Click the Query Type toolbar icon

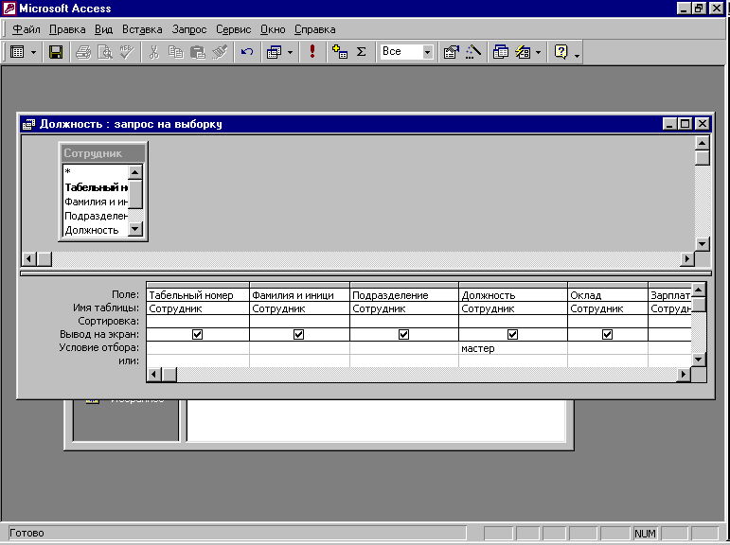coord(274,52)
